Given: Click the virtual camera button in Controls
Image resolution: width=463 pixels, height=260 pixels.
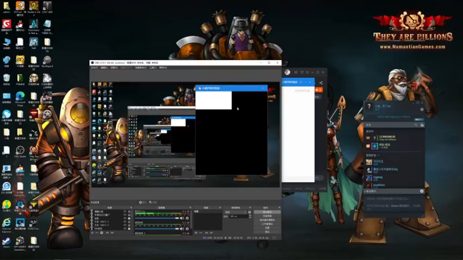Looking at the screenshot, I should 267,220.
